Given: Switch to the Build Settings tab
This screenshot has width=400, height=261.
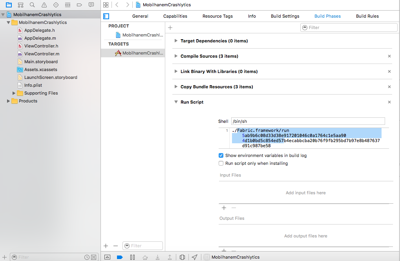Looking at the screenshot, I should (x=285, y=16).
